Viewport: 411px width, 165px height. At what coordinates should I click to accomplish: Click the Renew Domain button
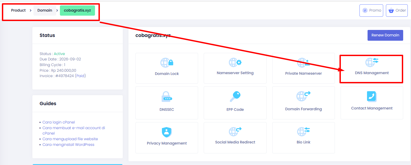[385, 35]
